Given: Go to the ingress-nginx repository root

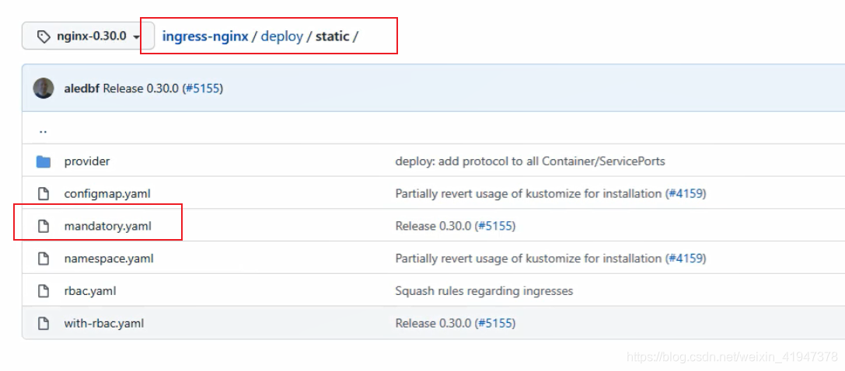Looking at the screenshot, I should click(x=205, y=36).
